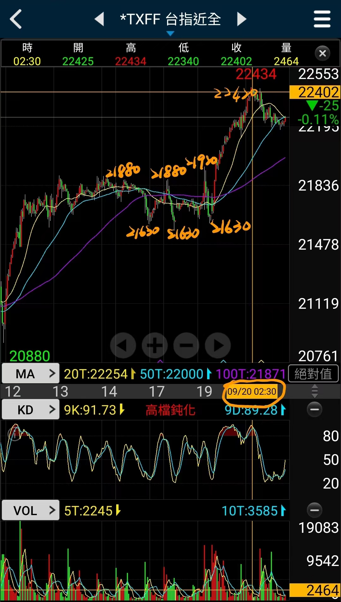The width and height of the screenshot is (341, 602).
Task: Switch to next symbol with right triangle
Action: (x=242, y=19)
